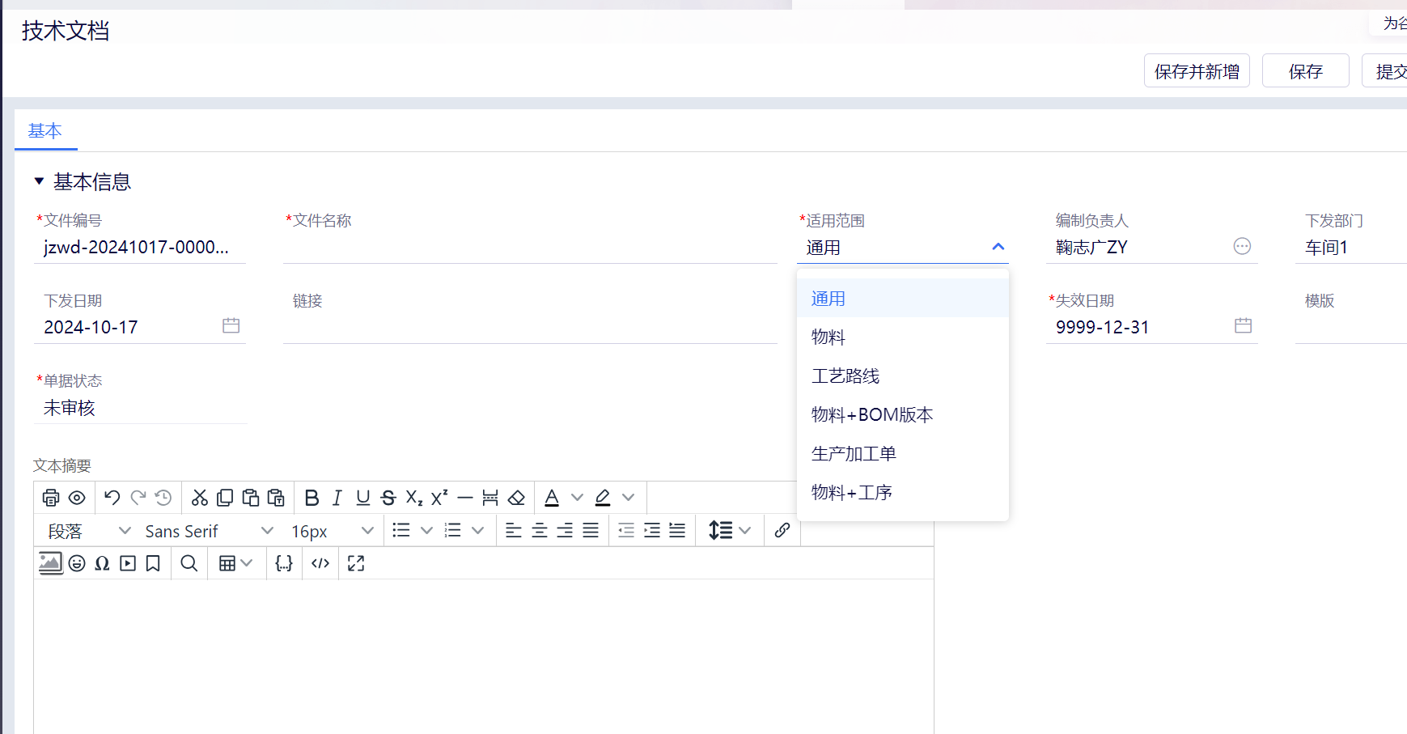Choose 物料+BOM版本 option
1407x734 pixels.
point(903,414)
